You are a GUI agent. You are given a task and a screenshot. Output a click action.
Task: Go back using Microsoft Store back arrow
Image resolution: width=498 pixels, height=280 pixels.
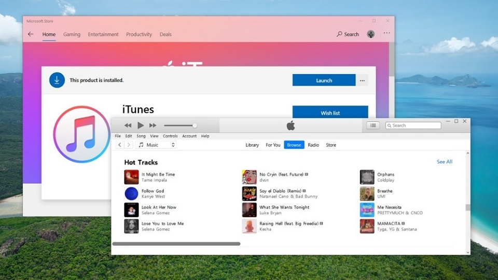[31, 34]
